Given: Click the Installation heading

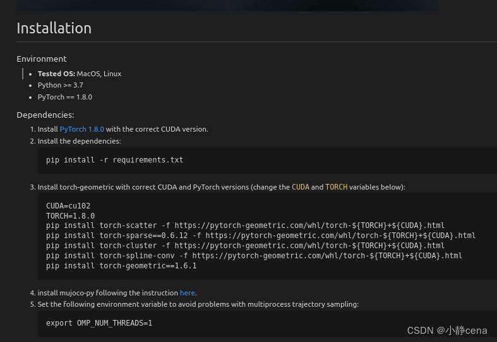Looking at the screenshot, I should tap(54, 28).
